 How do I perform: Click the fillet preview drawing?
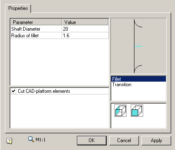coord(139,46)
